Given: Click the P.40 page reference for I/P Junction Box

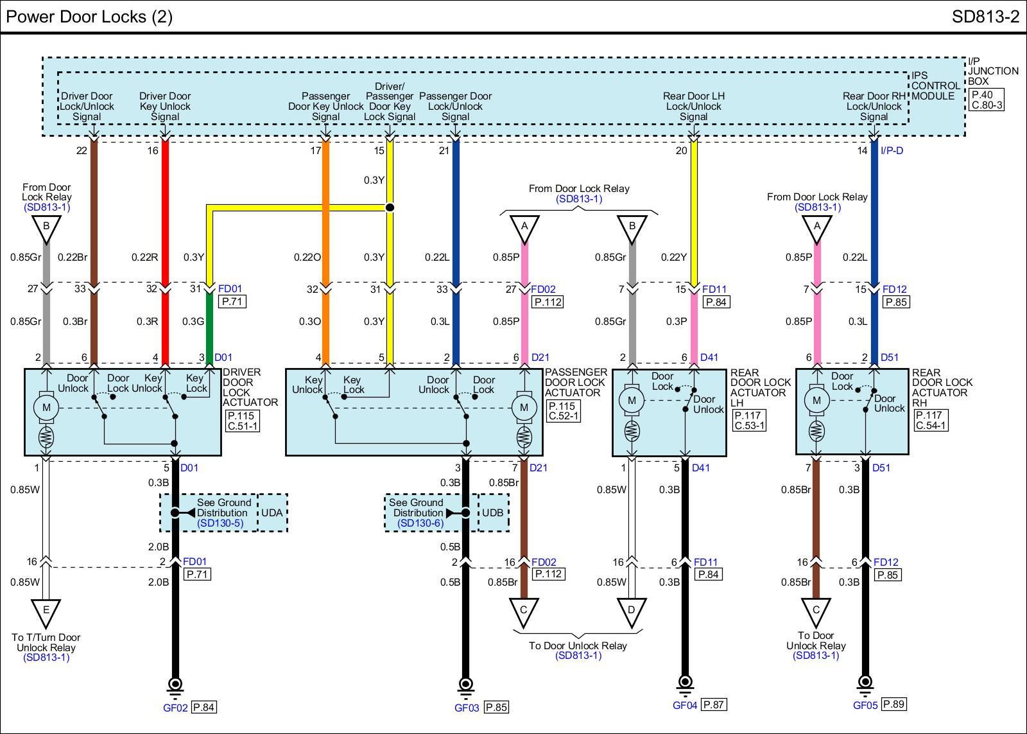Looking at the screenshot, I should pyautogui.click(x=982, y=95).
